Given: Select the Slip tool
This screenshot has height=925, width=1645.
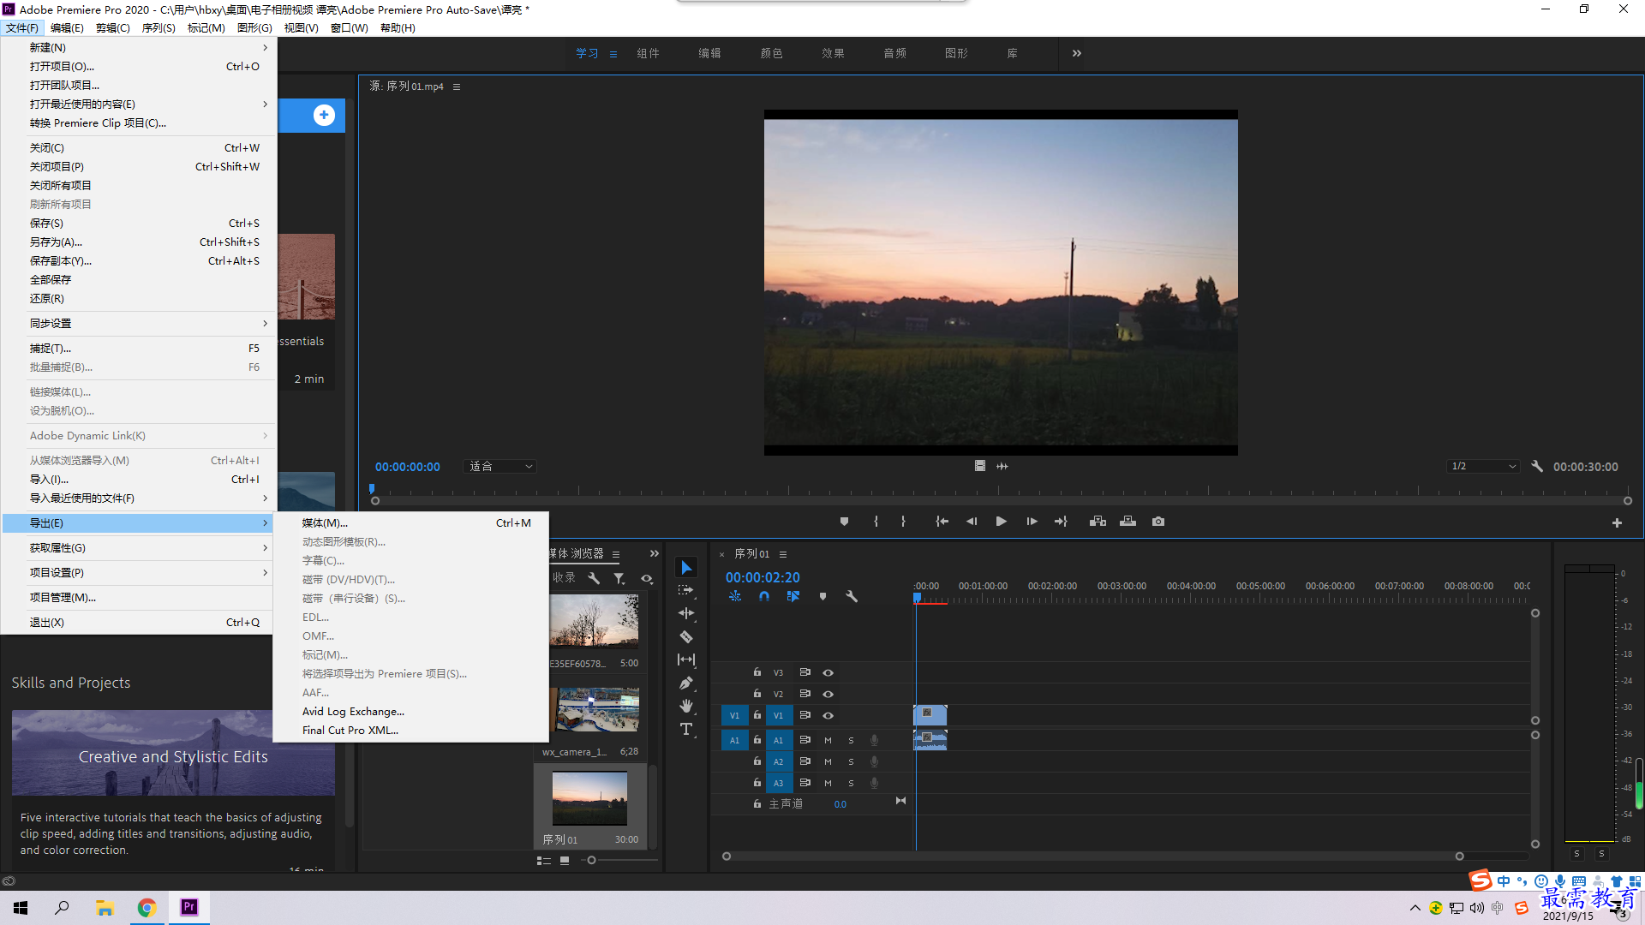Looking at the screenshot, I should click(686, 659).
